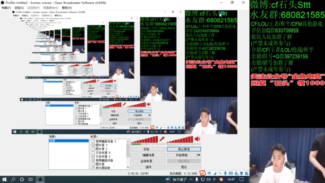
Task: Enable the 文字来源 5 source checkbox
Action: (93, 153)
